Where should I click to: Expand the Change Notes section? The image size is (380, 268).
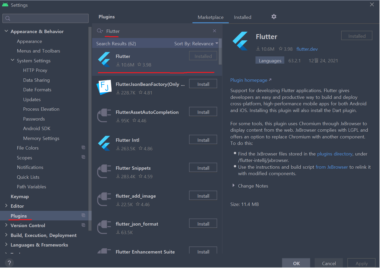tap(233, 185)
